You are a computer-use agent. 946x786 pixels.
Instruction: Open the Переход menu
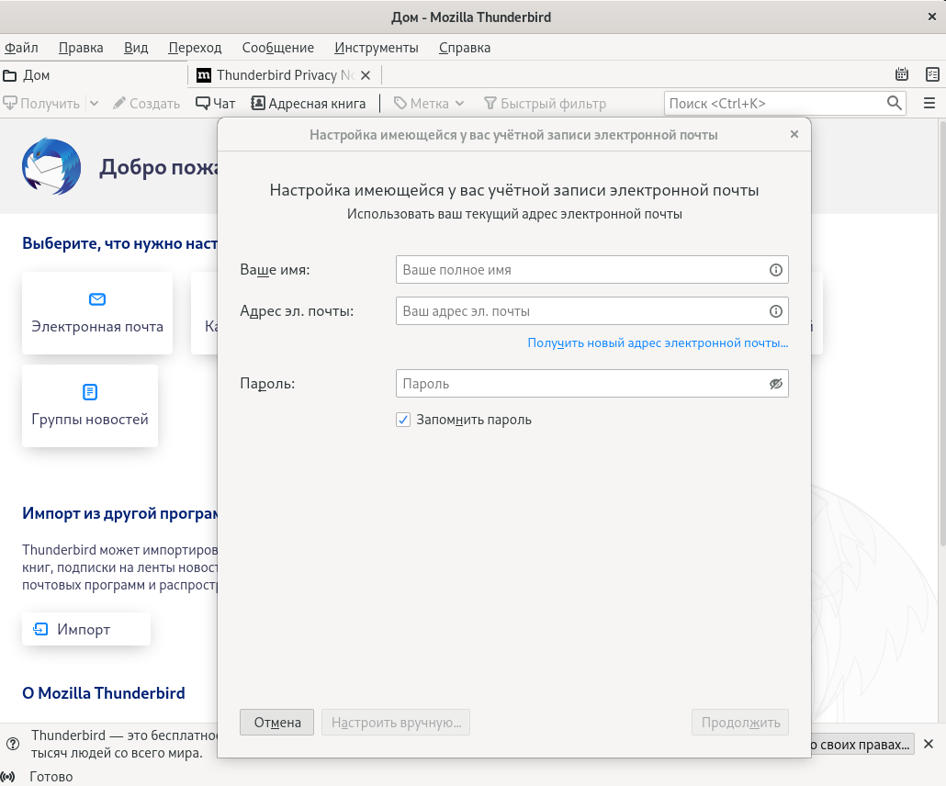[x=195, y=47]
